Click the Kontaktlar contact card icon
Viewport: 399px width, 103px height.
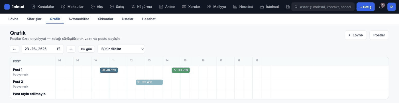click(x=33, y=7)
